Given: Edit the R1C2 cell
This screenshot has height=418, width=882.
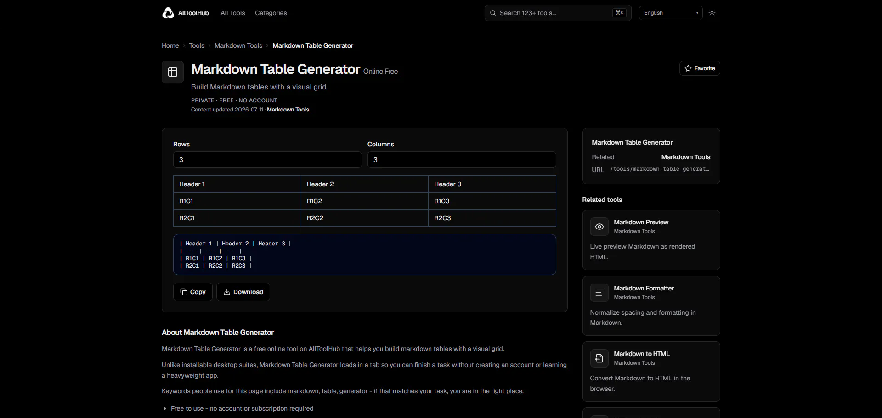Looking at the screenshot, I should point(365,201).
